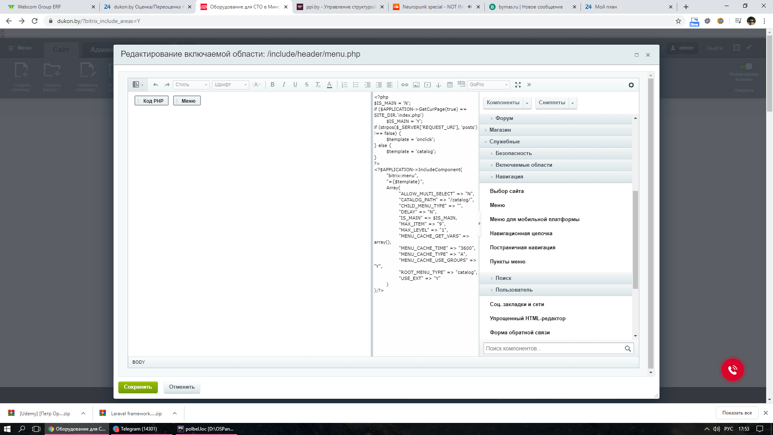Click the component search field
This screenshot has height=435, width=773.
(554, 348)
